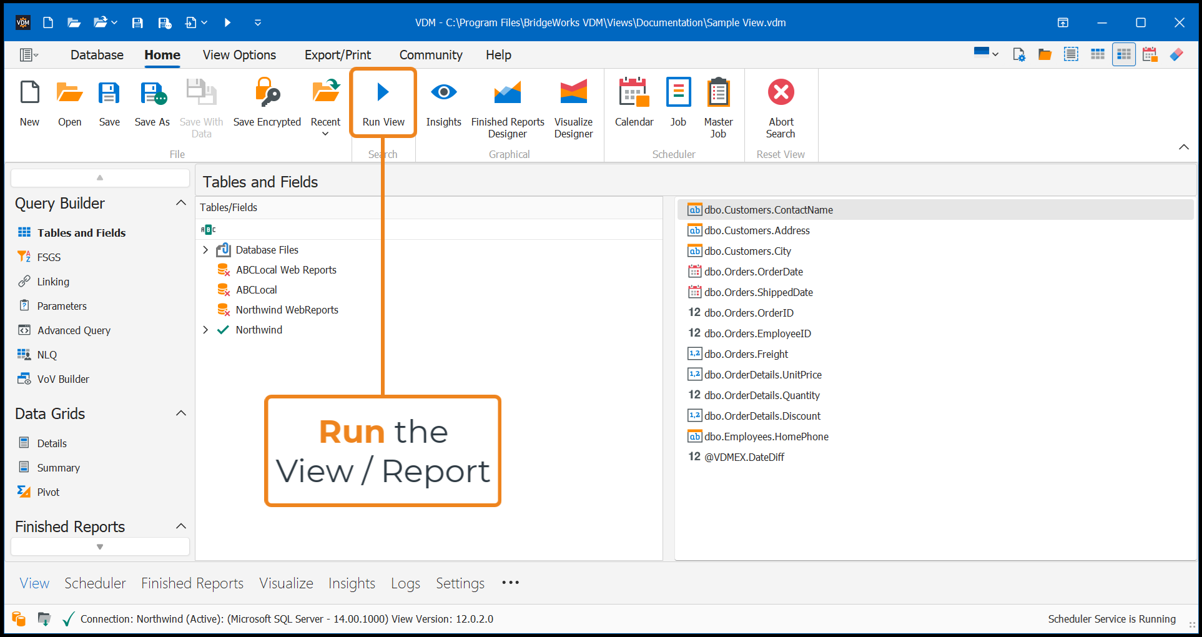Viewport: 1202px width, 637px height.
Task: Click the sidebar scroll down arrow bar
Action: point(100,546)
